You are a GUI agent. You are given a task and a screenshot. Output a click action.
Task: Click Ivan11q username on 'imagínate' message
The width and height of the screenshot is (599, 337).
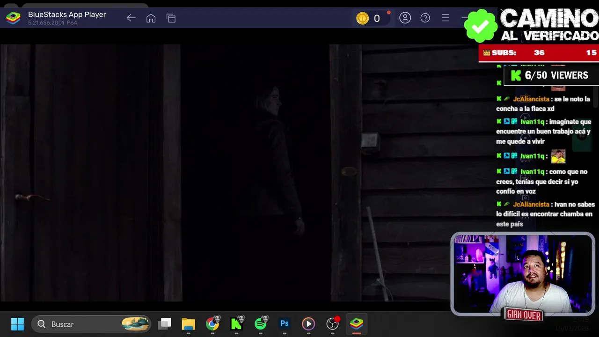tap(533, 122)
